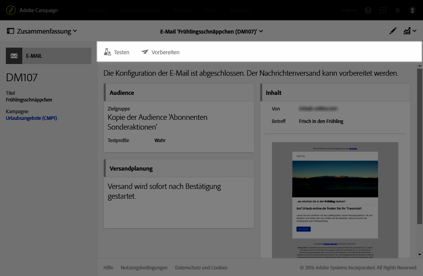
Task: Open the Marketingaktivitäten menu
Action: tap(140, 10)
